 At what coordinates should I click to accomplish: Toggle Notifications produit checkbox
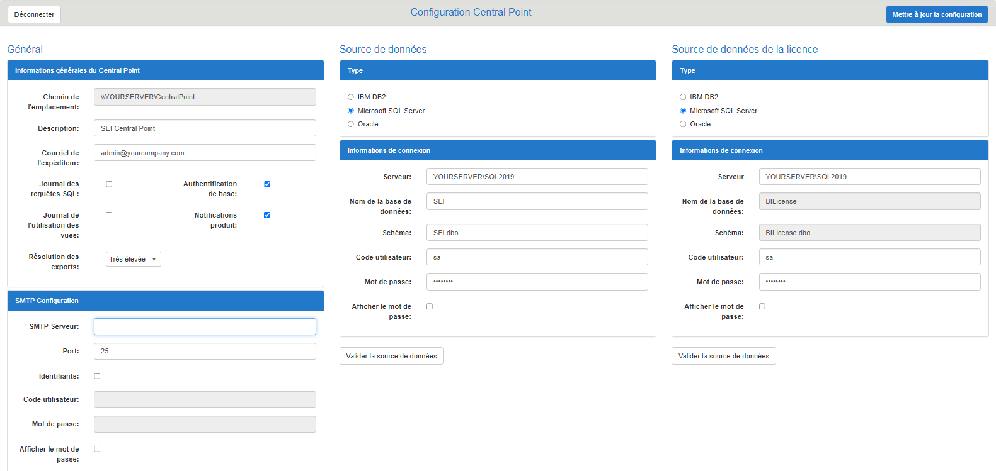pos(267,215)
